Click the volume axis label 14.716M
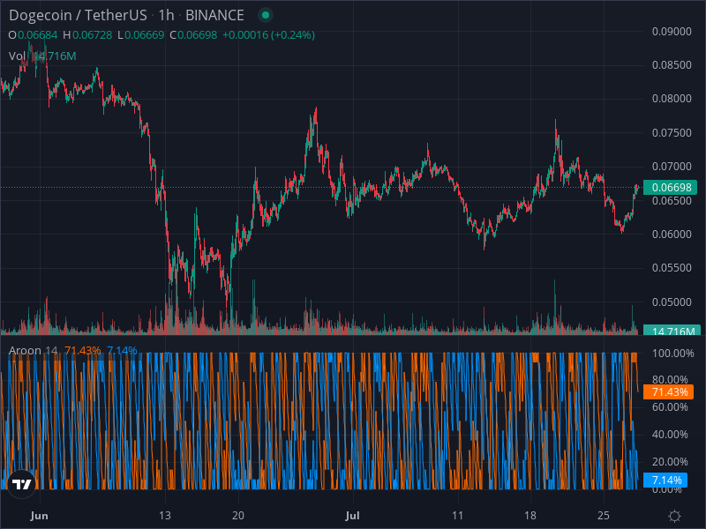Screen dimensions: 706x529 coord(672,332)
